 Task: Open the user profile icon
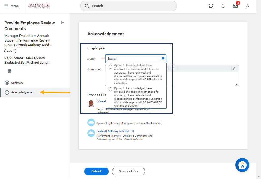[x=248, y=6]
